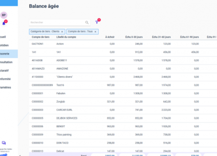Screen dimensions: 217x156
Task: Click the 'Clients divers' account label
Action: [x=64, y=77]
